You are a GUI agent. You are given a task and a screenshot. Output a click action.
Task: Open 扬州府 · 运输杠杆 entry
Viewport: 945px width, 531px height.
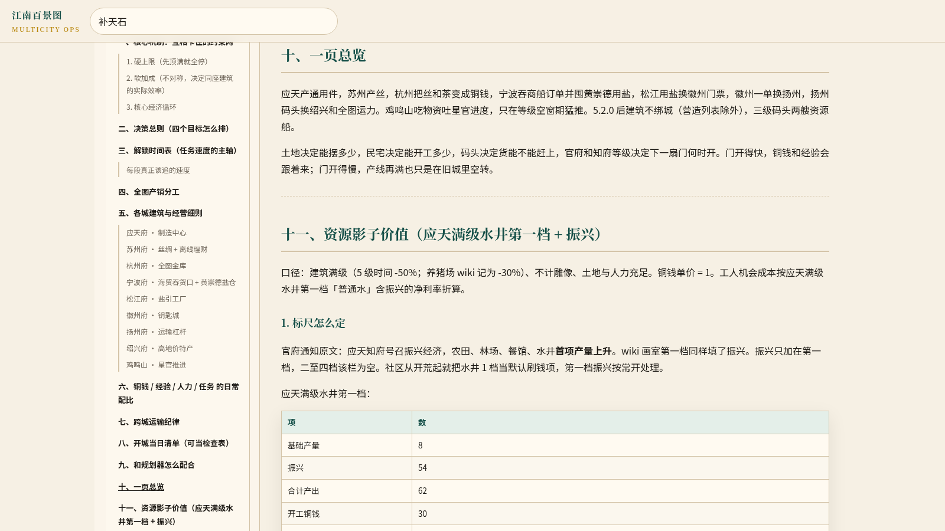coord(156,332)
